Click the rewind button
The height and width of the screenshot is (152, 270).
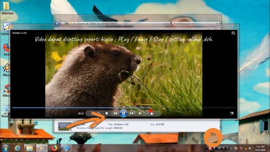point(115,113)
